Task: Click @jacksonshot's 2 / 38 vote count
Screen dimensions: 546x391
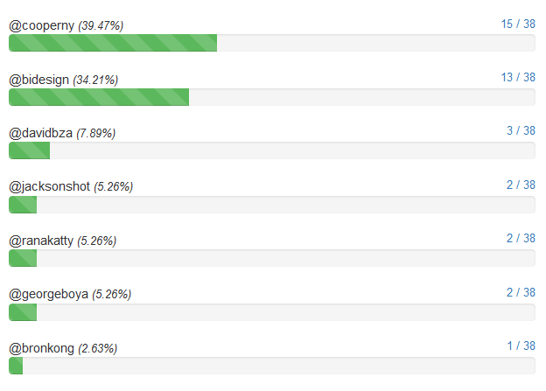Action: pos(521,185)
